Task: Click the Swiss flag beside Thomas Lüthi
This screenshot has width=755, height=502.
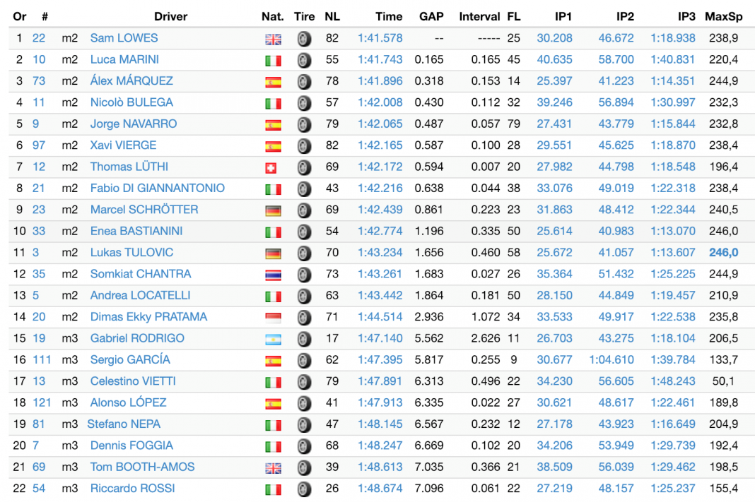Action: tap(273, 168)
